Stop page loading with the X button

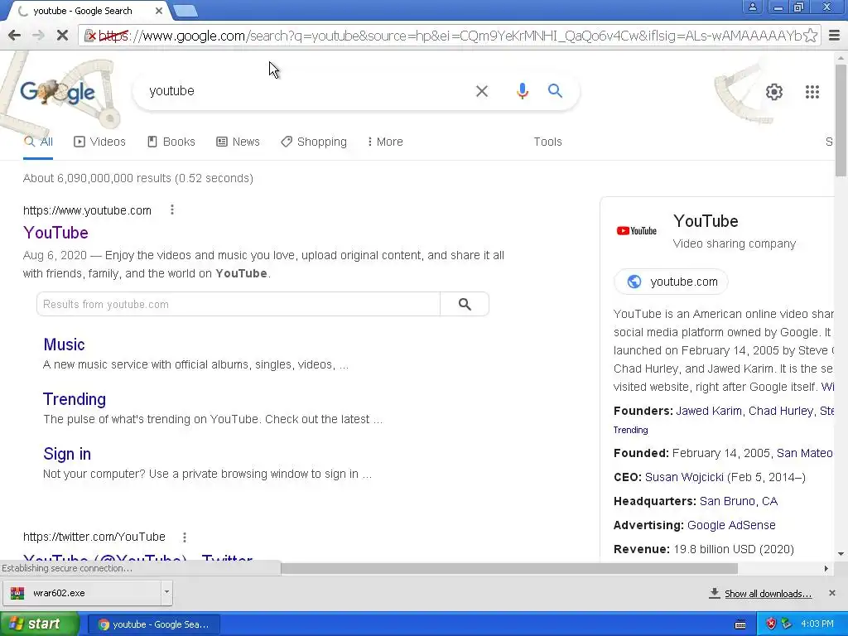click(62, 36)
